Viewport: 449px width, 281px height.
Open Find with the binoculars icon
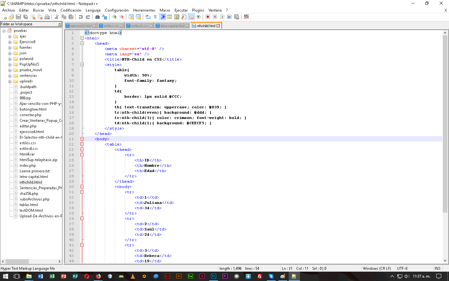point(98,17)
